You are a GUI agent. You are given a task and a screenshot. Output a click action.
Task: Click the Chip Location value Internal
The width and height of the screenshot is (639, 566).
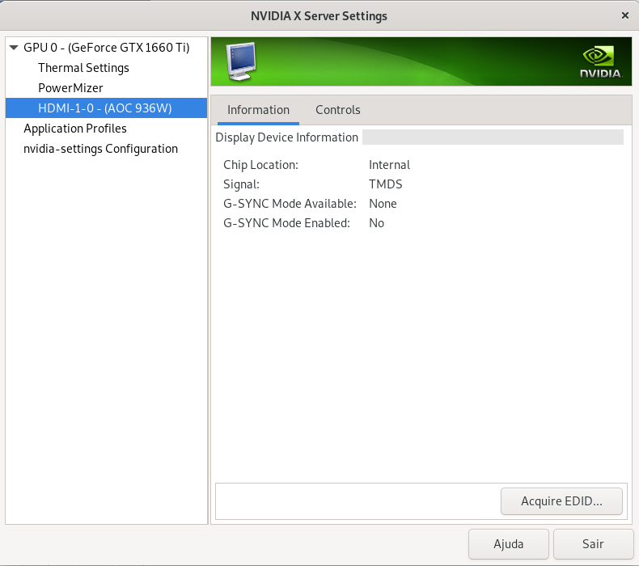[x=389, y=165]
